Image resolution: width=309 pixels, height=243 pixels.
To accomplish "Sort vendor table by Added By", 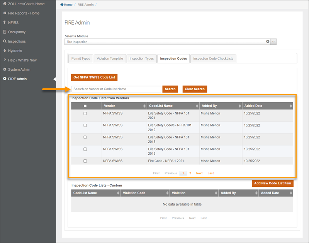I will click(239, 106).
